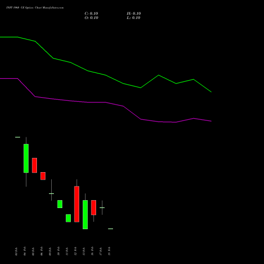
Task: Select the 13 Feb date label
Action: 84,251
